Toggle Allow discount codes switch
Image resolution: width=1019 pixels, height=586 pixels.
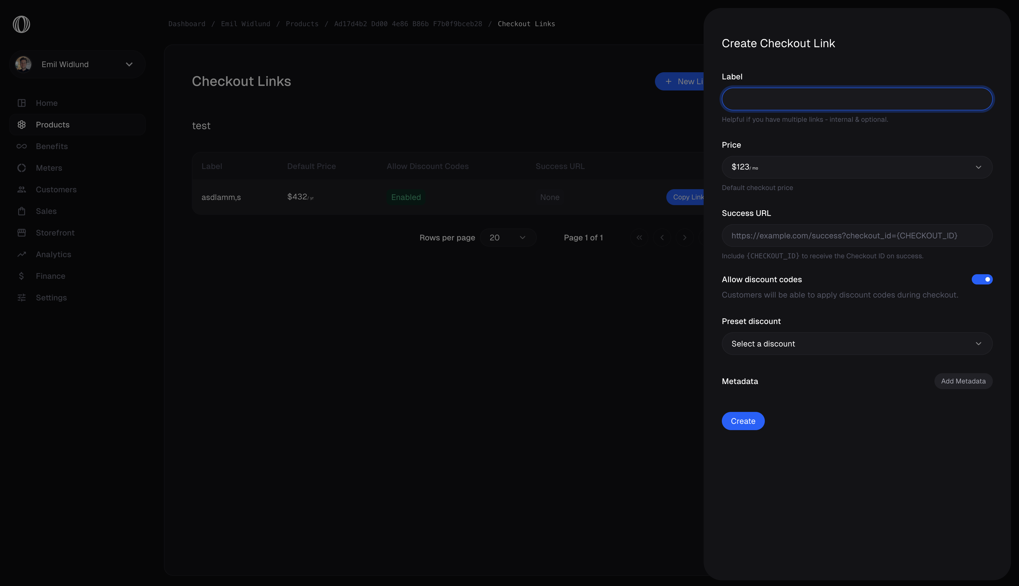tap(982, 279)
